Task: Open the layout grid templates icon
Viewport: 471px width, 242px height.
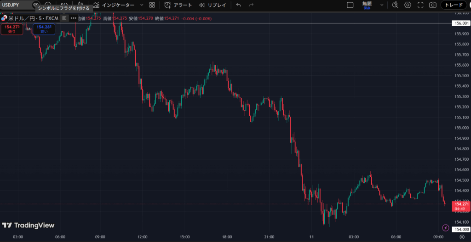Action: (152, 5)
